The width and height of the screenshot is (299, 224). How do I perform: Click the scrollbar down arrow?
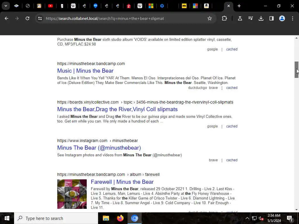coord(296,210)
